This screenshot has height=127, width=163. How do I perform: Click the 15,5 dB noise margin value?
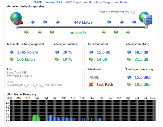coord(104,52)
